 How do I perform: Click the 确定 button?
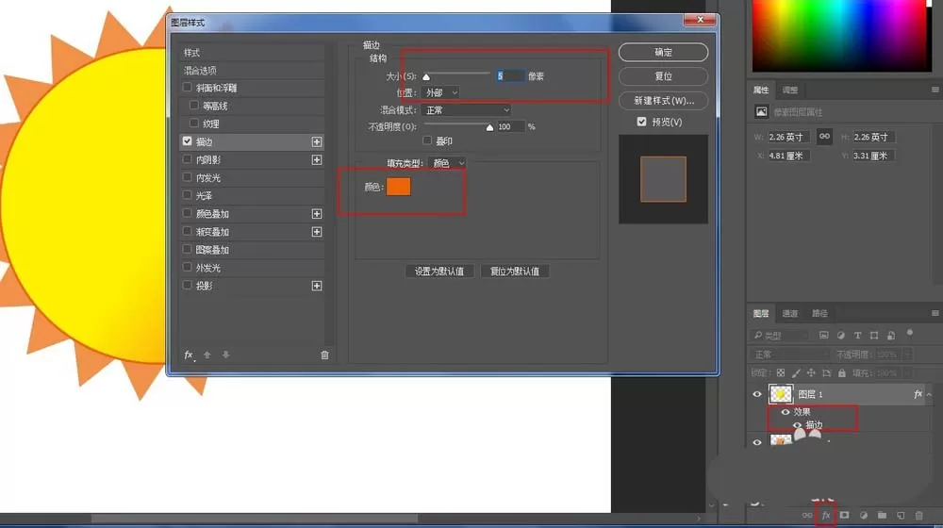coord(663,52)
